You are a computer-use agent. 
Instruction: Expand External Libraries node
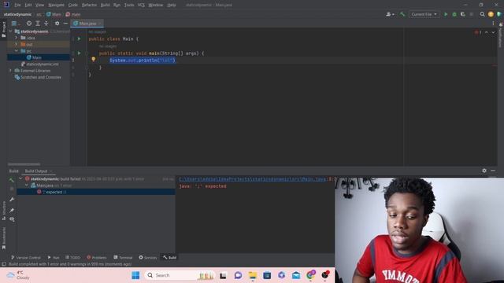coord(10,71)
